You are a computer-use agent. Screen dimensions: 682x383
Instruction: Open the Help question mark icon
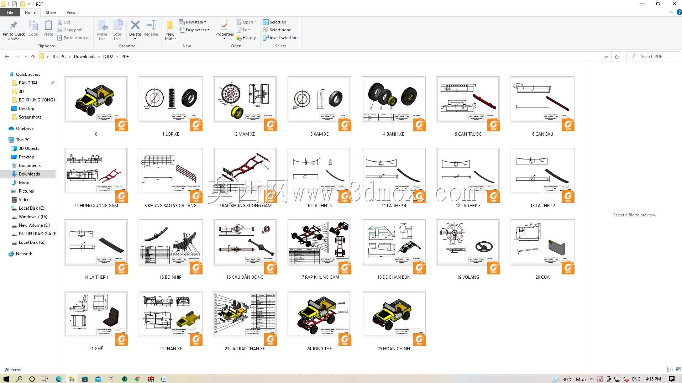pos(679,12)
